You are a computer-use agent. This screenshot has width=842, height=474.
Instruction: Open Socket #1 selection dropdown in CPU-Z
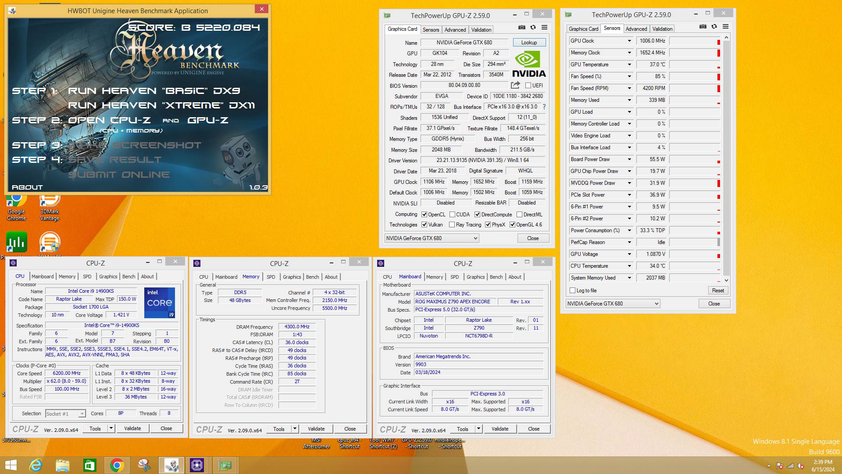tap(65, 414)
